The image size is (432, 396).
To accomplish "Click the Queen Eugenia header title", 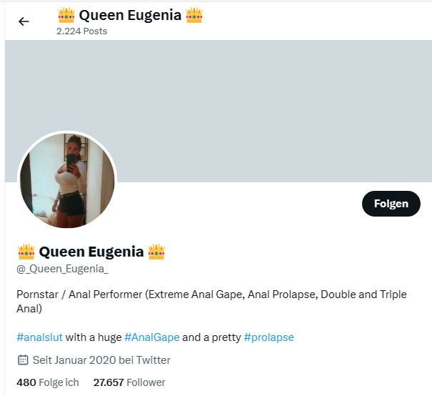I will pyautogui.click(x=130, y=15).
